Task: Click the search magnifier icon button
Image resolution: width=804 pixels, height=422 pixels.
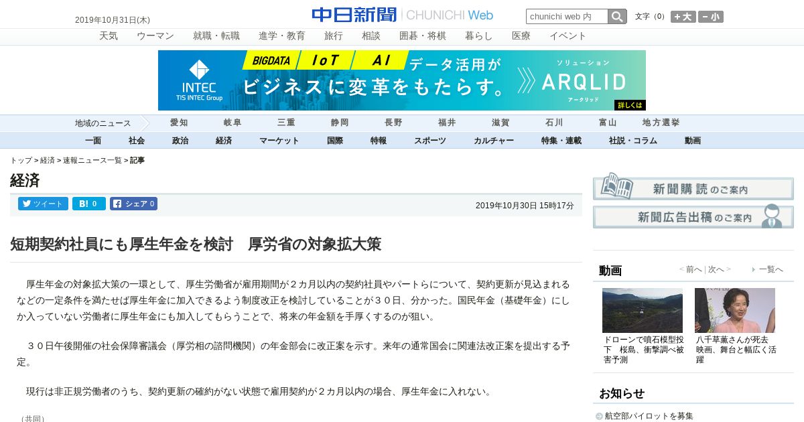Action: pos(617,17)
